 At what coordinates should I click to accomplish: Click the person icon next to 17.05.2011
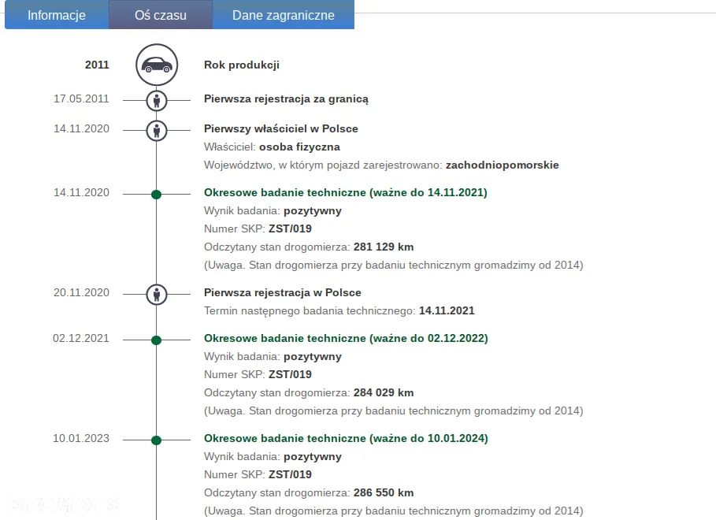point(157,100)
